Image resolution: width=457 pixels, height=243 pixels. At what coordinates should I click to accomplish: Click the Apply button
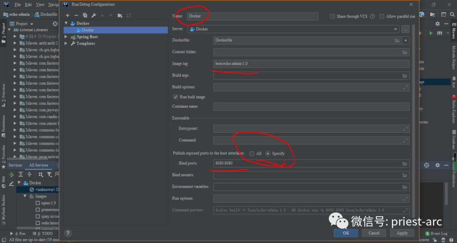click(402, 233)
